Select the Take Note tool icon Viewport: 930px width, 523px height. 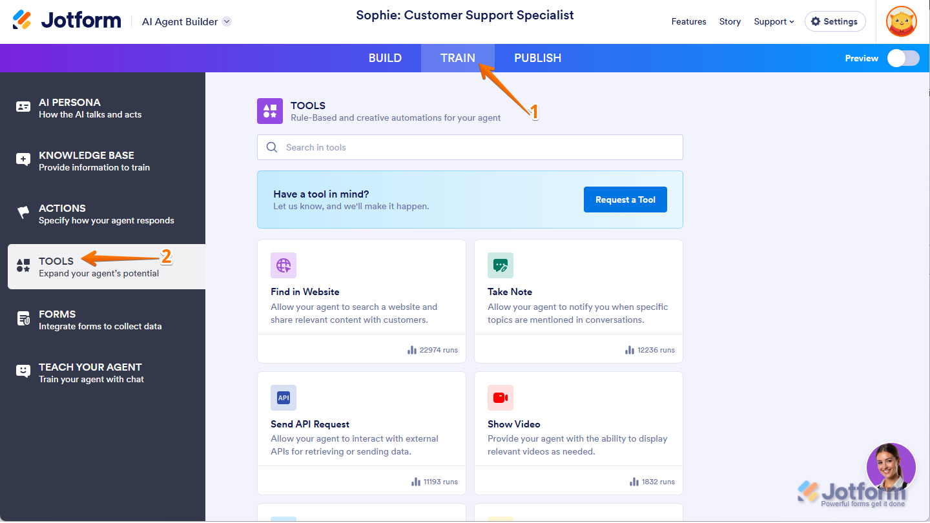[501, 265]
